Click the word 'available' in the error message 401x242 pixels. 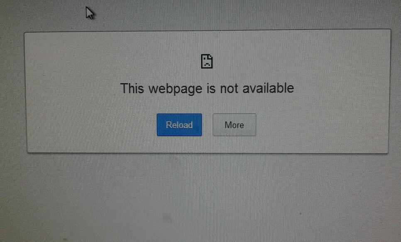[x=268, y=88]
